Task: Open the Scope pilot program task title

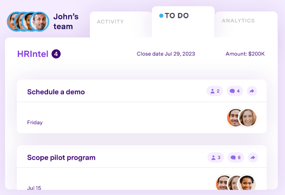Action: (61, 158)
